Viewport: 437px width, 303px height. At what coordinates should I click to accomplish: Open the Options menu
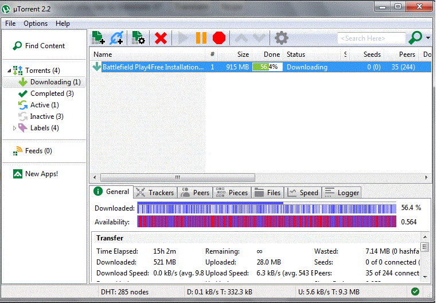(36, 24)
